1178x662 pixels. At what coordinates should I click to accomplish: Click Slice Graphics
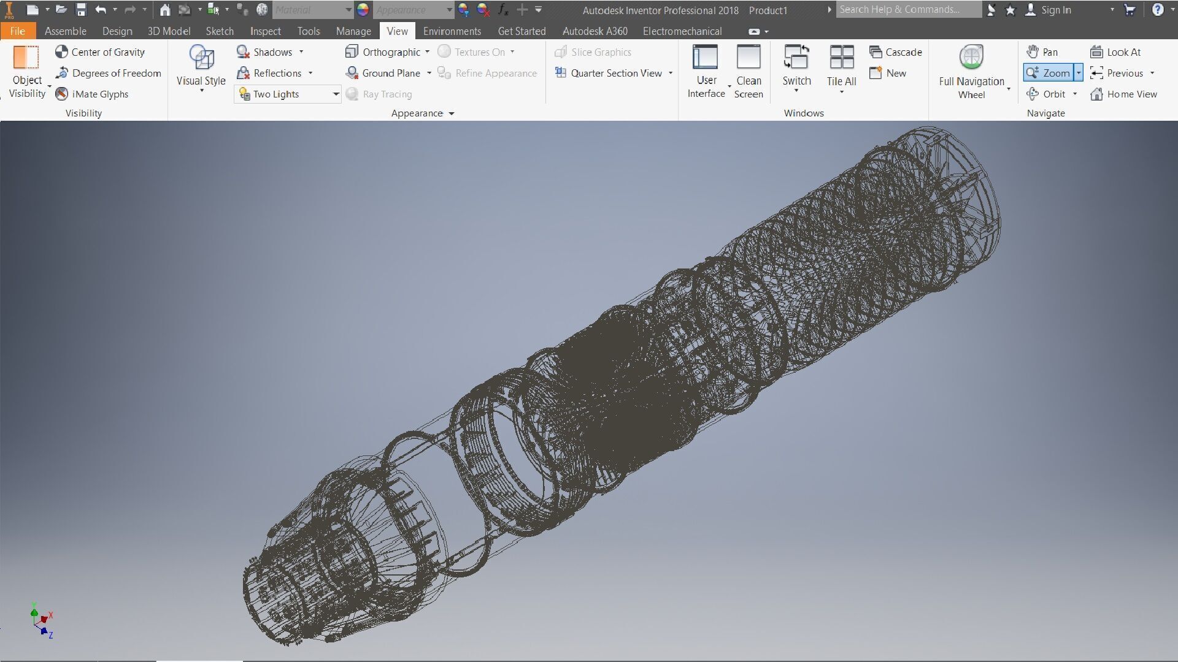pyautogui.click(x=593, y=52)
